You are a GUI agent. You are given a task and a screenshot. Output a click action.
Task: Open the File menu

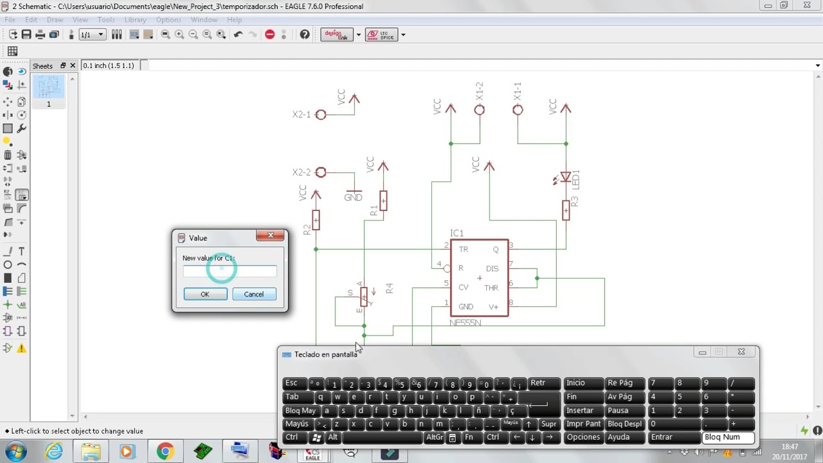coord(10,20)
